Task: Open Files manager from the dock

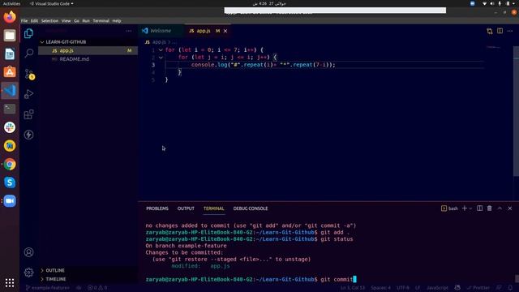Action: (10, 35)
